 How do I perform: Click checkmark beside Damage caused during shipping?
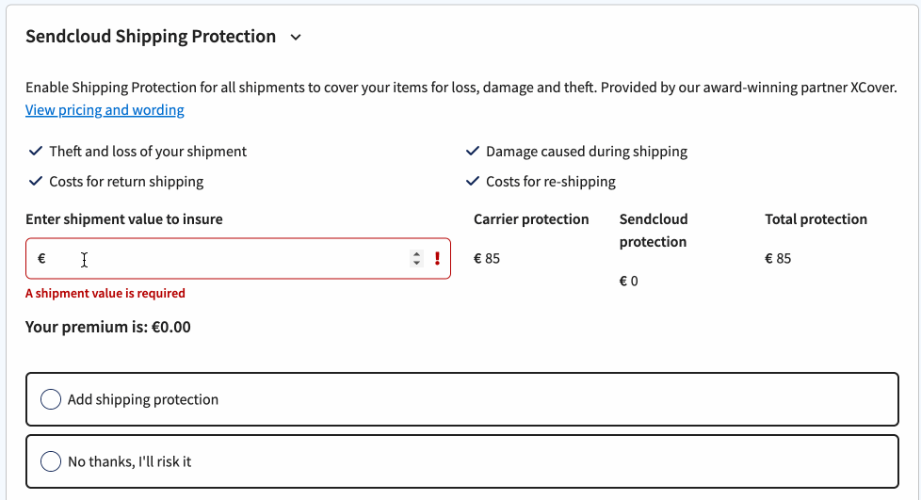472,151
